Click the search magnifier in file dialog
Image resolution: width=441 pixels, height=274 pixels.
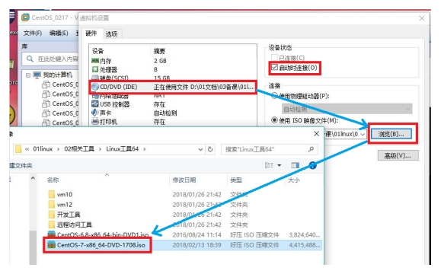311,149
